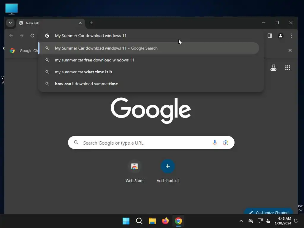Open the profile avatar menu
The width and height of the screenshot is (304, 228).
pos(281,36)
